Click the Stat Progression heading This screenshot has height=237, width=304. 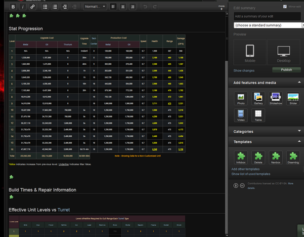coord(26,29)
